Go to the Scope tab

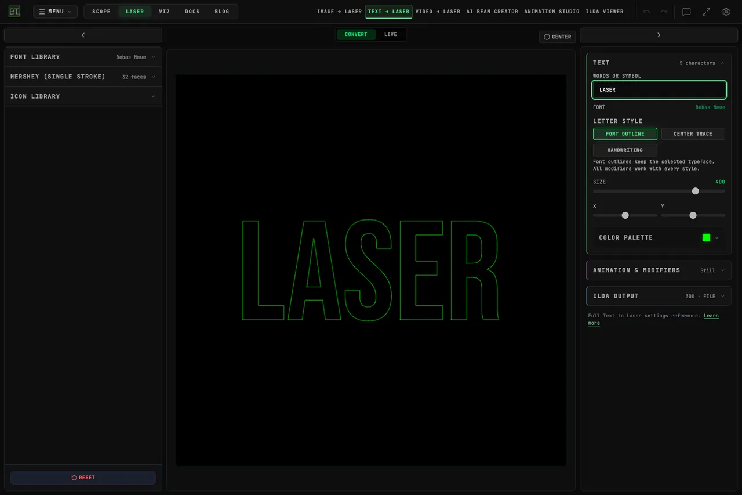[101, 12]
